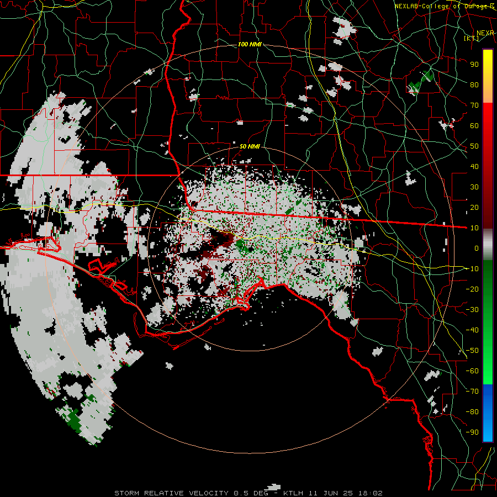Select the -90 colorbar value
Screen dimensions: 497x497
pos(472,432)
